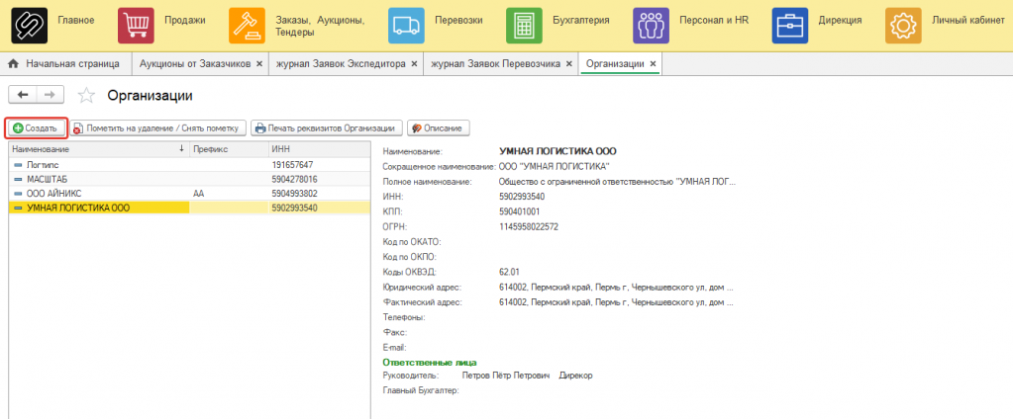
Task: Click the row icon next to Логтипс
Action: point(18,164)
